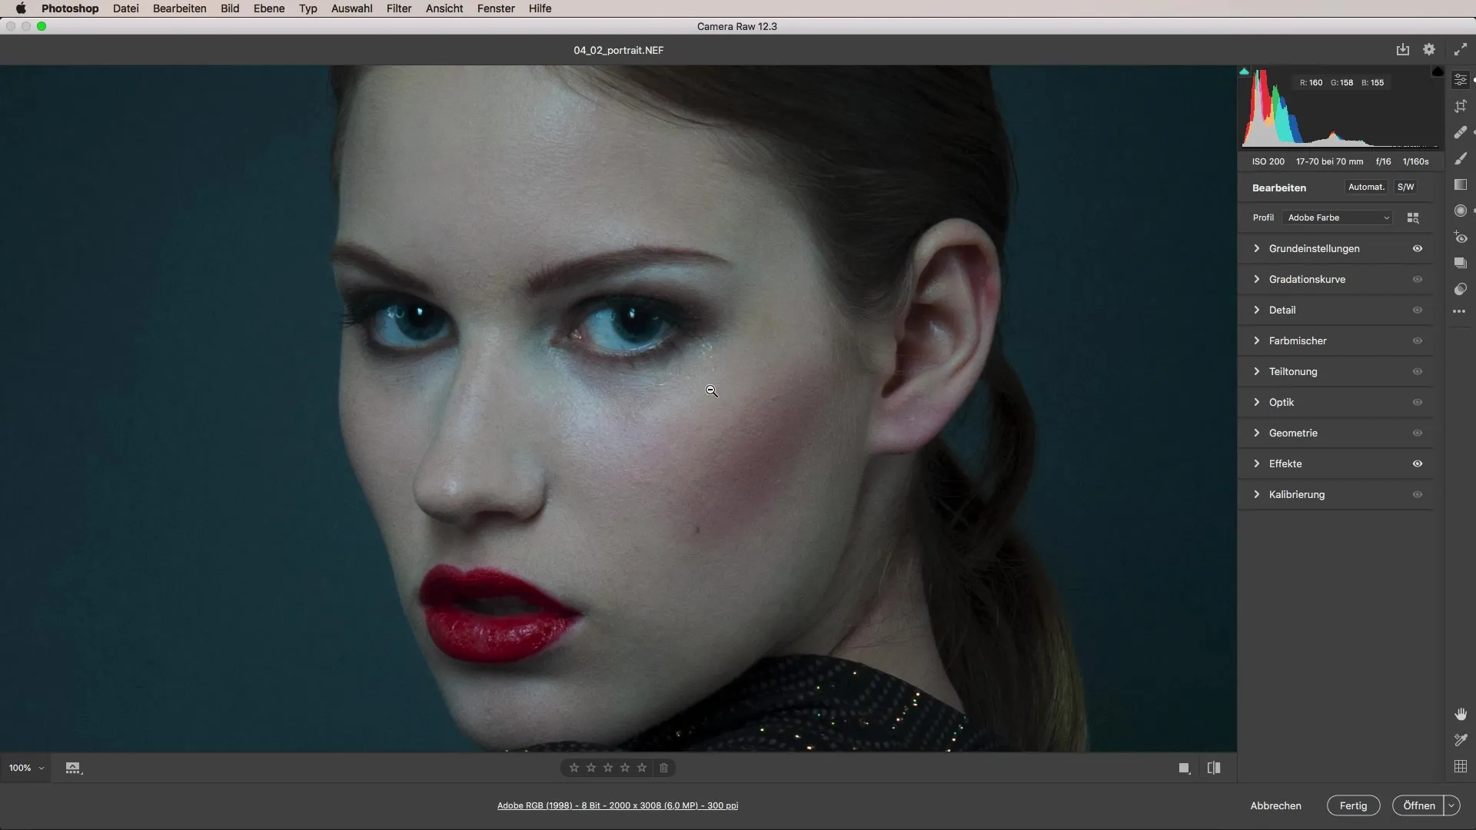Open Camera Raw preferences gear

pos(1429,49)
